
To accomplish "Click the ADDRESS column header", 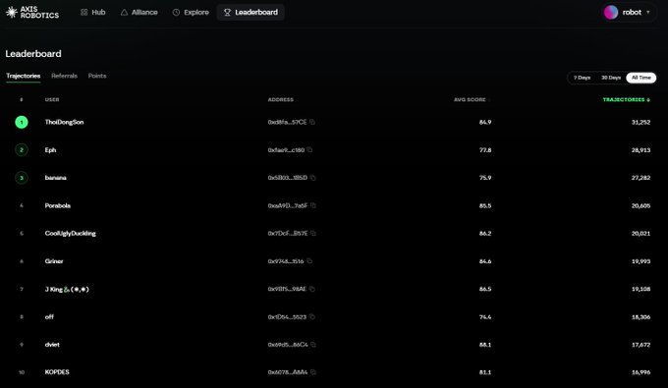I will click(280, 99).
